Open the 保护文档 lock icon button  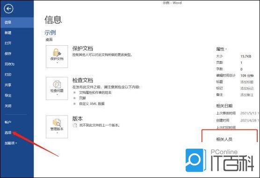57,56
